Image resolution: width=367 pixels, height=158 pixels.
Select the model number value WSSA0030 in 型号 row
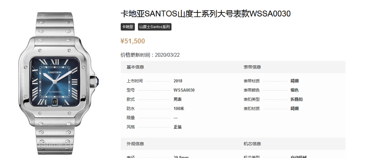[184, 90]
